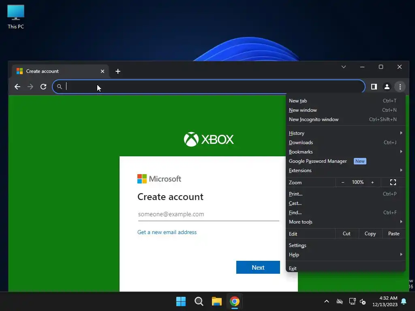Open Downloads from the menu
Image resolution: width=415 pixels, height=311 pixels.
346,143
